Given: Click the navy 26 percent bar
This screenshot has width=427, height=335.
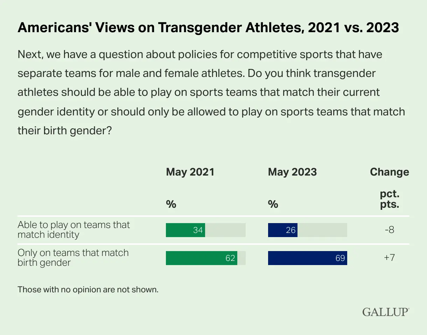Looking at the screenshot, I should click(283, 230).
